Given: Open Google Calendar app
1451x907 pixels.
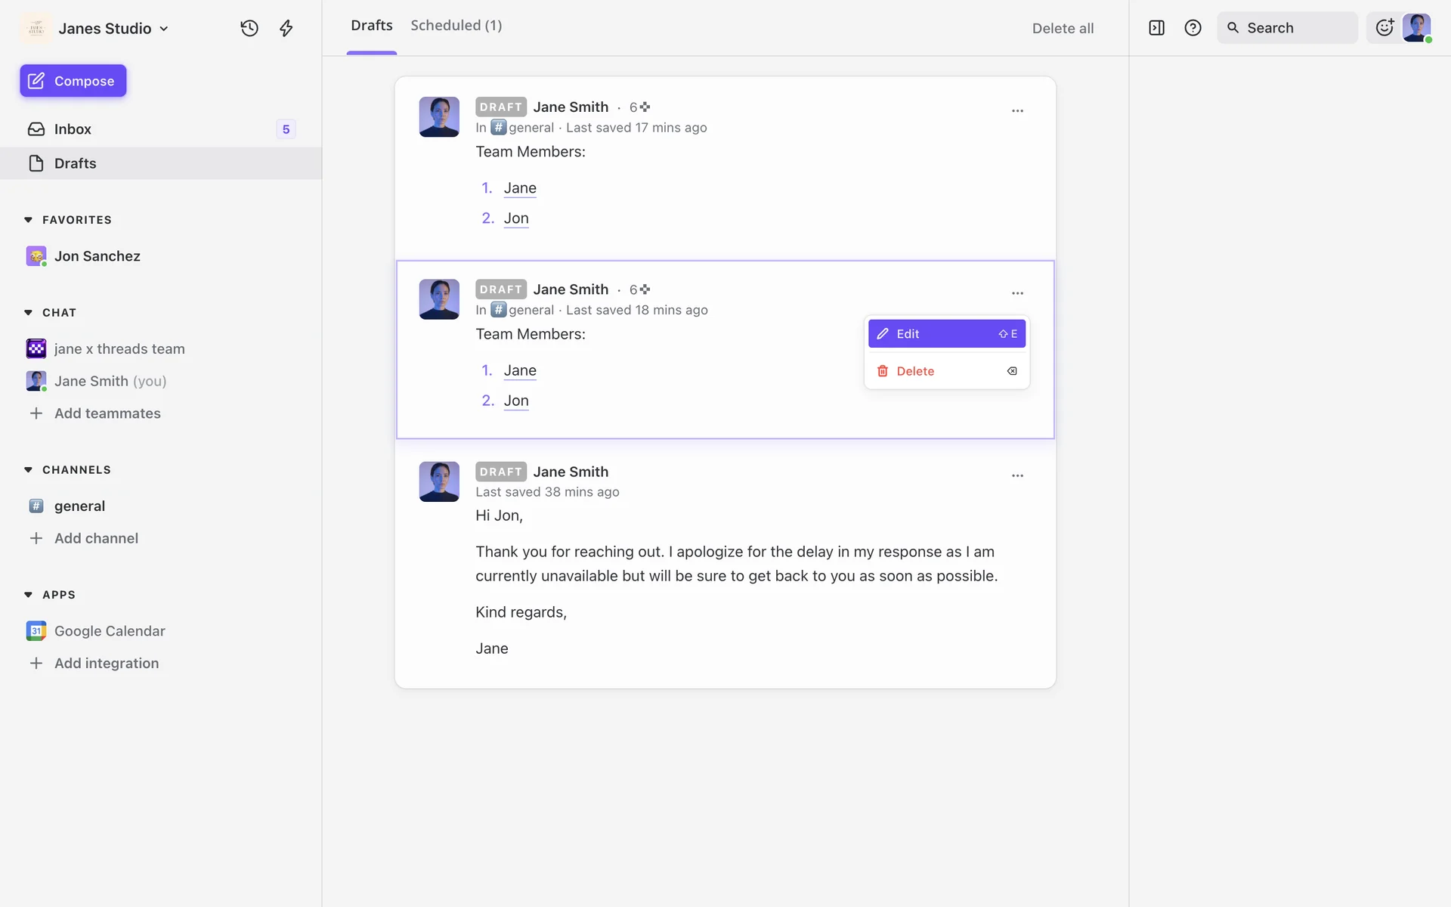Looking at the screenshot, I should [x=109, y=631].
